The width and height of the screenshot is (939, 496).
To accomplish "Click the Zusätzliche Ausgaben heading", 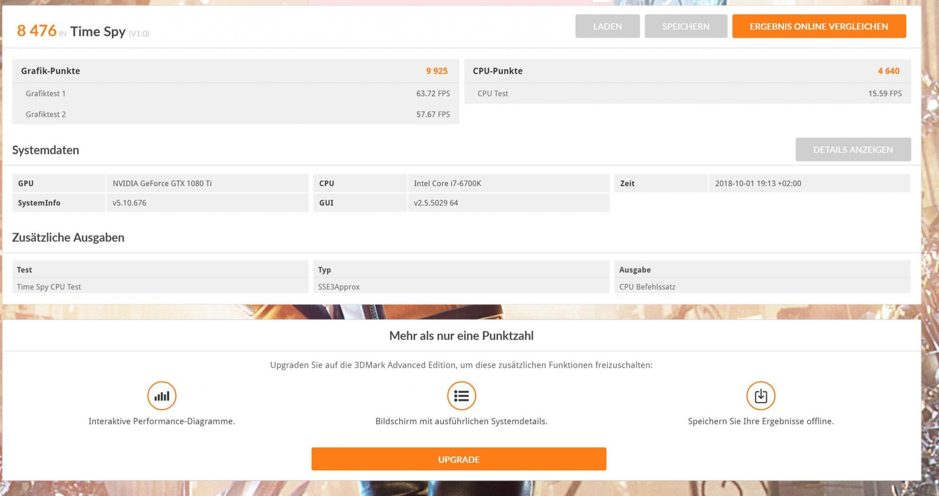I will [68, 237].
